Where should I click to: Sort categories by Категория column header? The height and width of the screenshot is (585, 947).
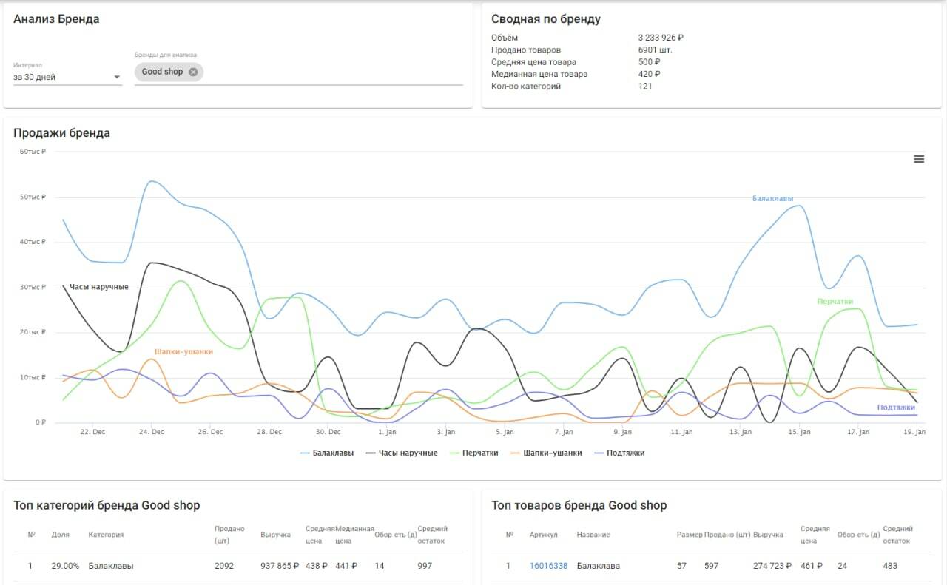tap(106, 535)
